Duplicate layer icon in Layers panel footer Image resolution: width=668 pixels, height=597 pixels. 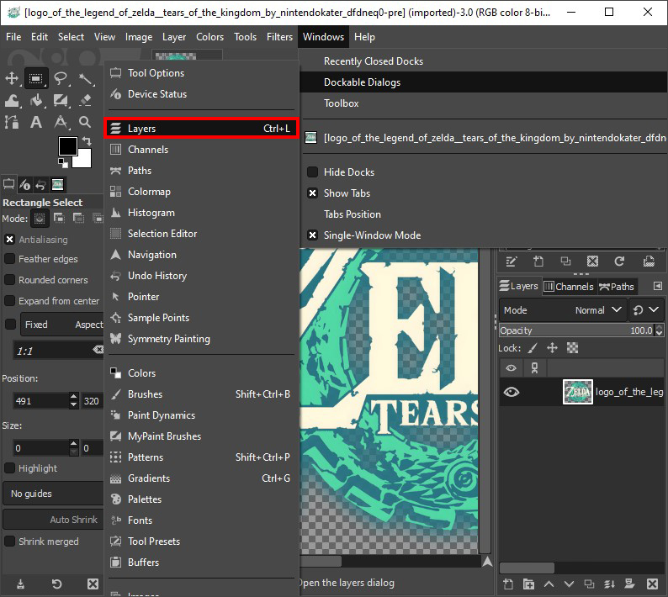point(589,584)
